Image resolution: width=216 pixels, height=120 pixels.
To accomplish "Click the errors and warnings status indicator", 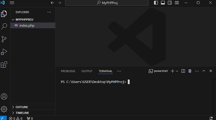I will point(16,118).
